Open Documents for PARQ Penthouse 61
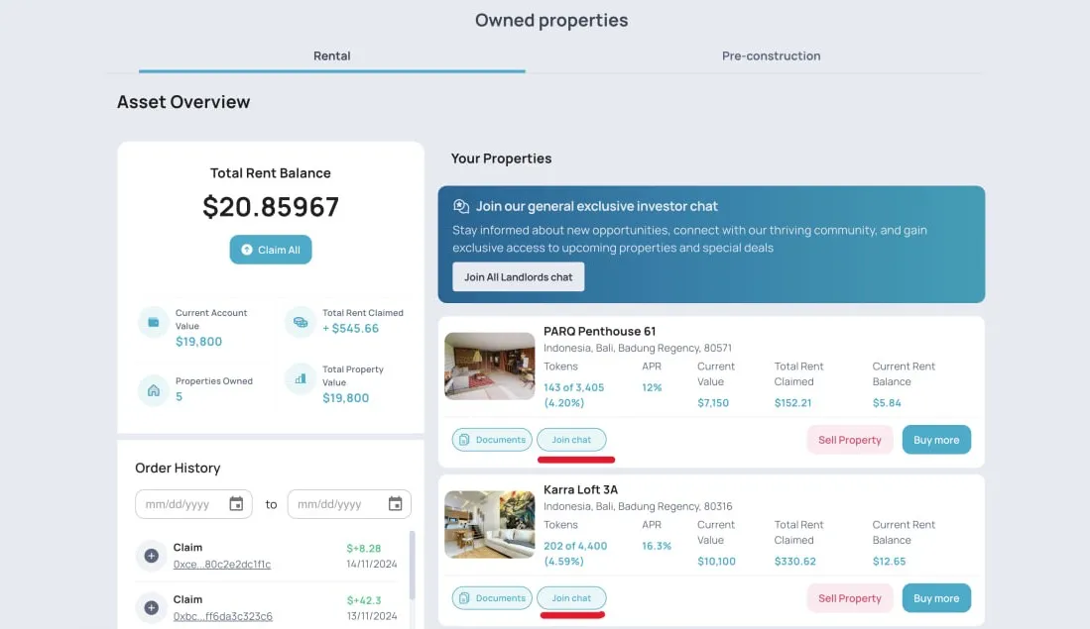Image resolution: width=1090 pixels, height=629 pixels. (x=492, y=440)
